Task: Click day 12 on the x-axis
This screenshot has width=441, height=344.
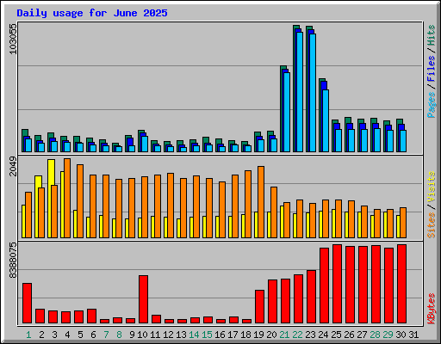Action: (x=168, y=335)
